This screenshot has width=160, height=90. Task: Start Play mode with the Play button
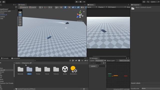click(77, 2)
